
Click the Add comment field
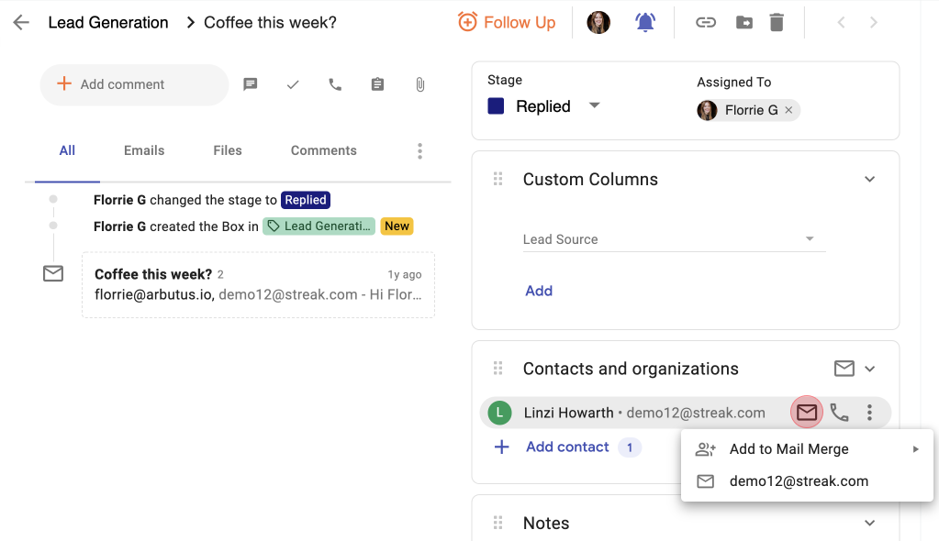(134, 84)
